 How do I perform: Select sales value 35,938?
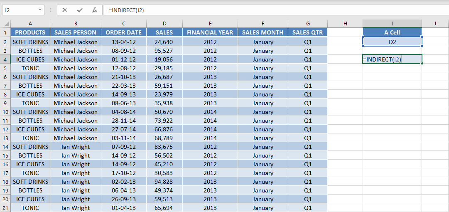pos(164,103)
